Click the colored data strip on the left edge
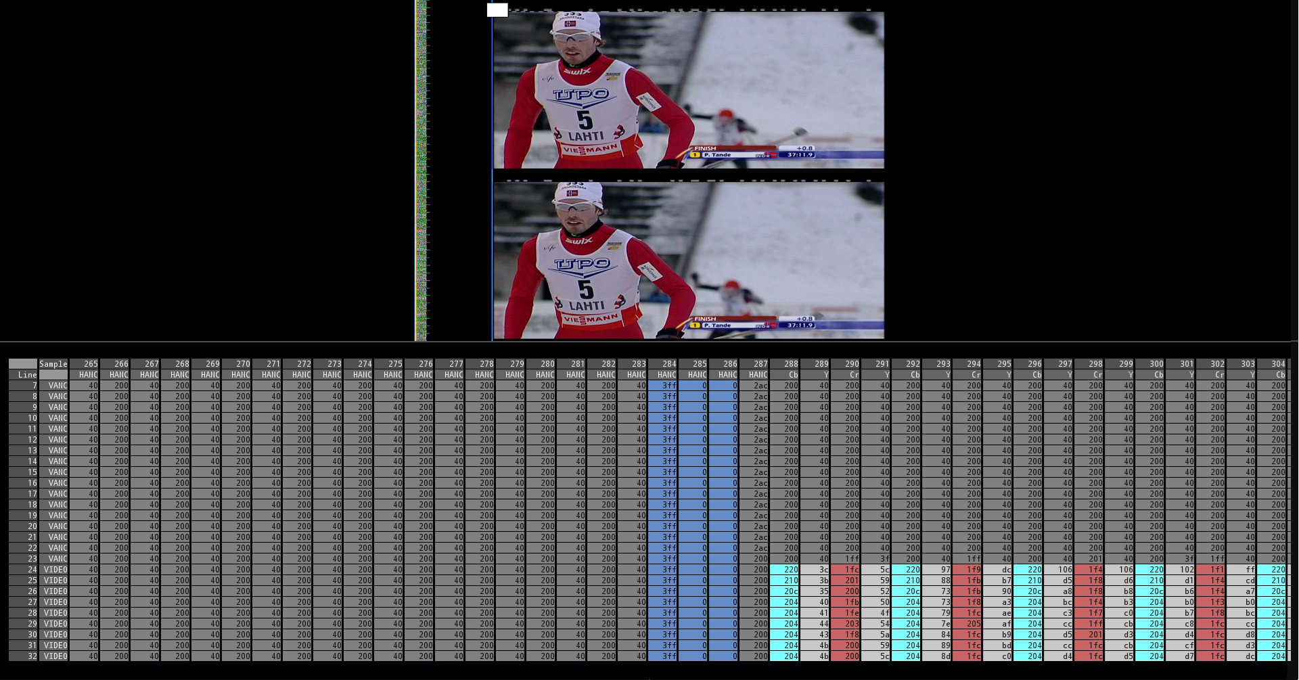The image size is (1299, 680). (419, 169)
